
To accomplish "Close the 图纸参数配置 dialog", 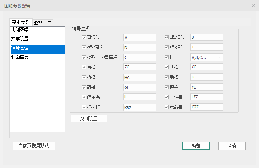I will pyautogui.click(x=253, y=6).
